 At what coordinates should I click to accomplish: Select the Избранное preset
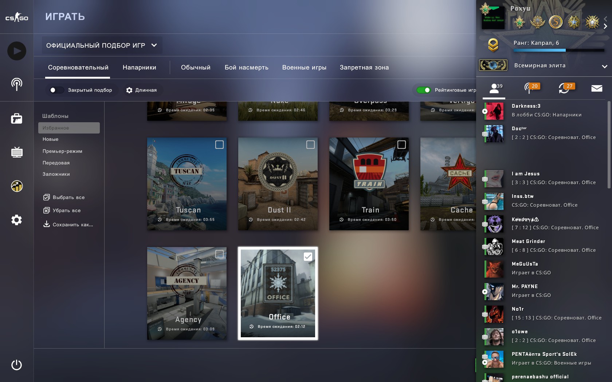click(69, 128)
